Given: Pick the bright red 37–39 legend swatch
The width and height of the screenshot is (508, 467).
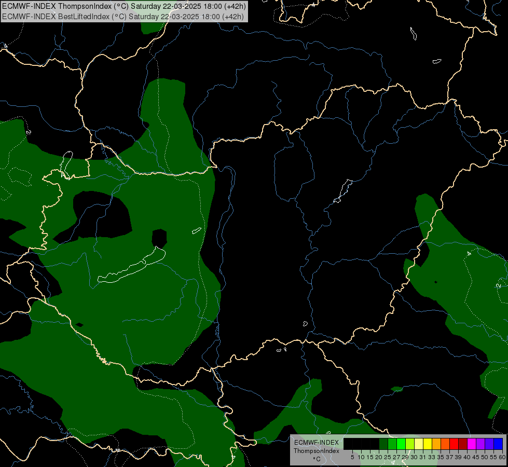Looking at the screenshot, I should click(x=454, y=444).
